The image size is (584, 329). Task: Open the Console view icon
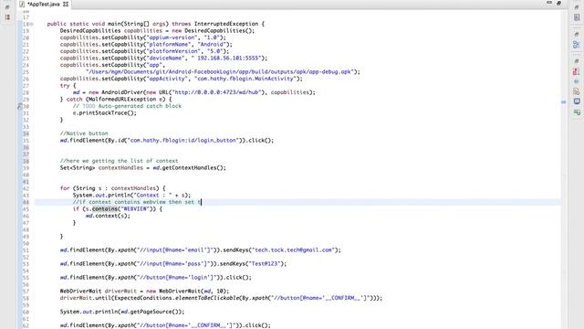pyautogui.click(x=577, y=101)
